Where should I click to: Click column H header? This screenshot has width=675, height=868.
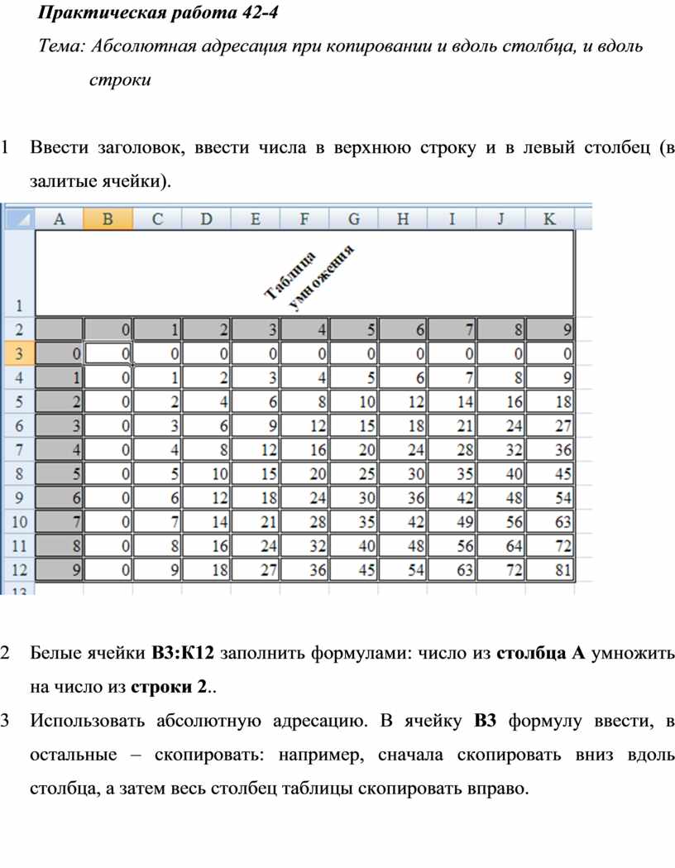click(403, 218)
